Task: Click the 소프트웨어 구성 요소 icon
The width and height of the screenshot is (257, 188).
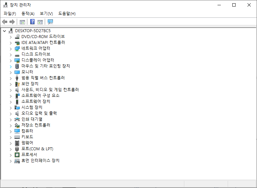Action: tap(17, 95)
